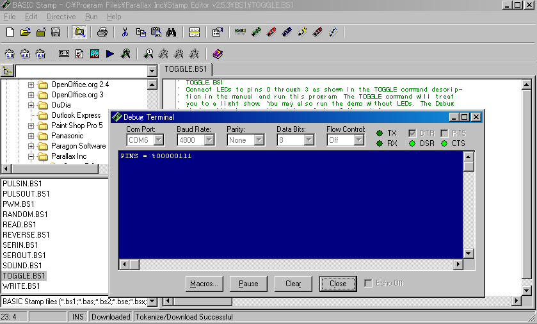This screenshot has width=537, height=324.
Task: Enable the Echo Off checkbox
Action: click(368, 283)
